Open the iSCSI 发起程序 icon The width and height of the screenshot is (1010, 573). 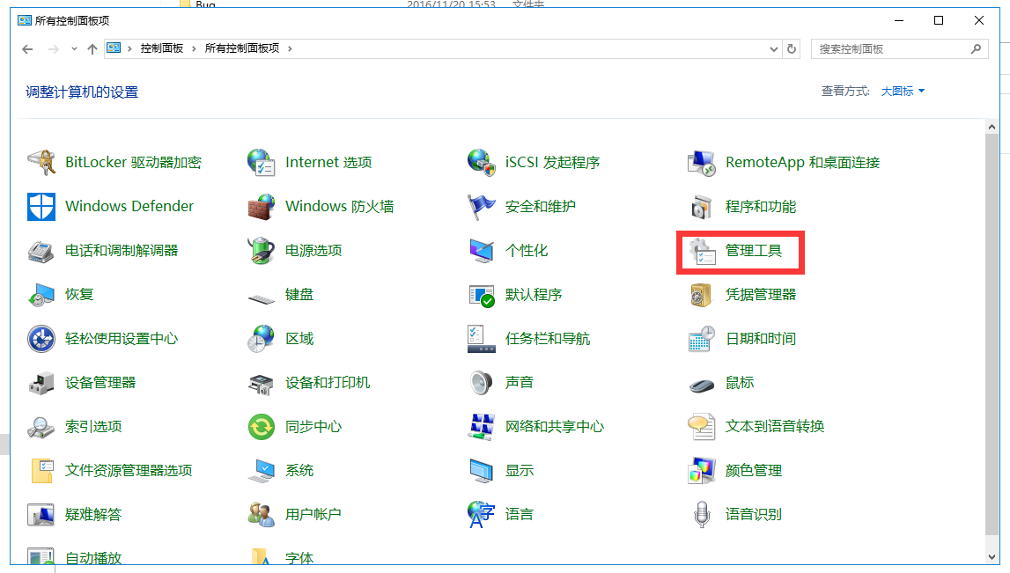pos(482,162)
